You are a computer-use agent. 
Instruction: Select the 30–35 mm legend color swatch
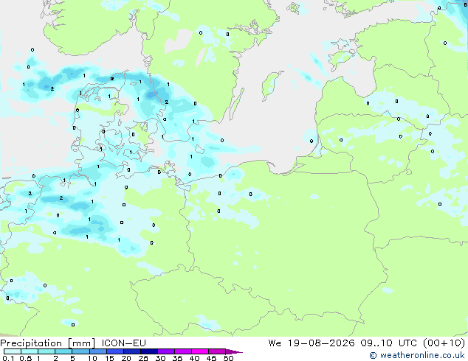166,351
